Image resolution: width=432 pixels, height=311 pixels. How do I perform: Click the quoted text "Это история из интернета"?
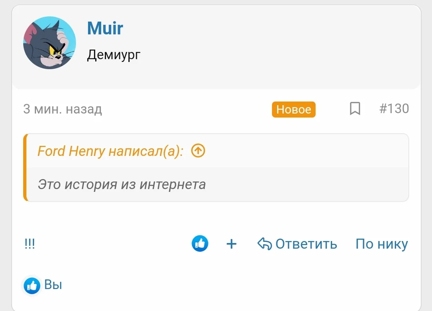122,184
